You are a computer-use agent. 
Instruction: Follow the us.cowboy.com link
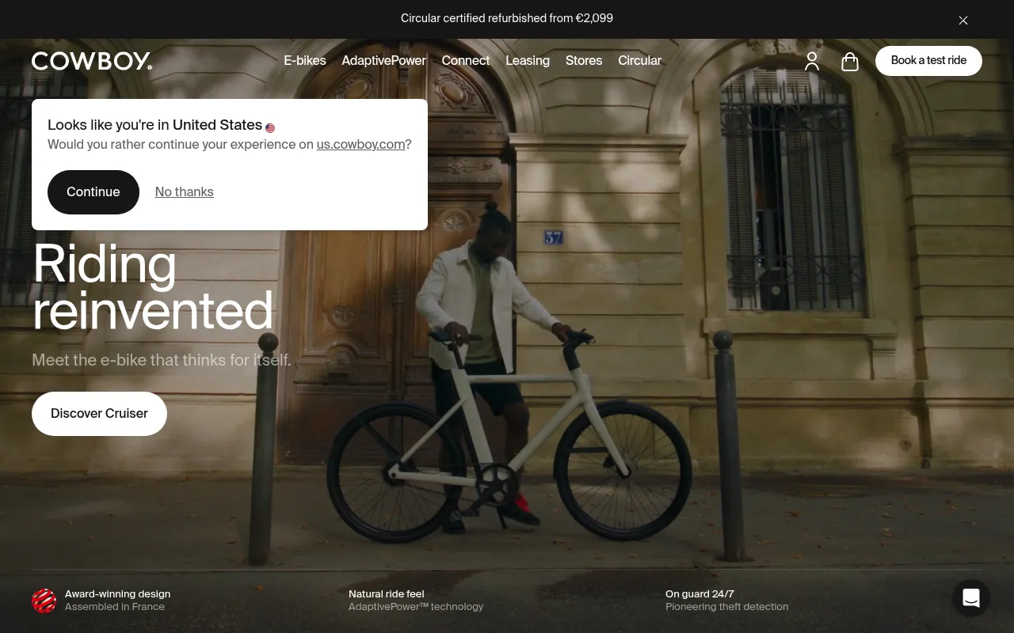(x=361, y=145)
